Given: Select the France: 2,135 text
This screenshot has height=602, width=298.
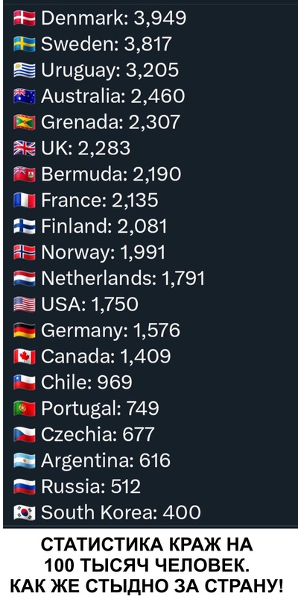Looking at the screenshot, I should [99, 200].
